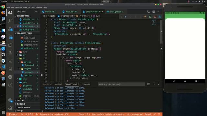The image size is (207, 116).
Task: Open the Testing flask view
Action: [x=10, y=53]
